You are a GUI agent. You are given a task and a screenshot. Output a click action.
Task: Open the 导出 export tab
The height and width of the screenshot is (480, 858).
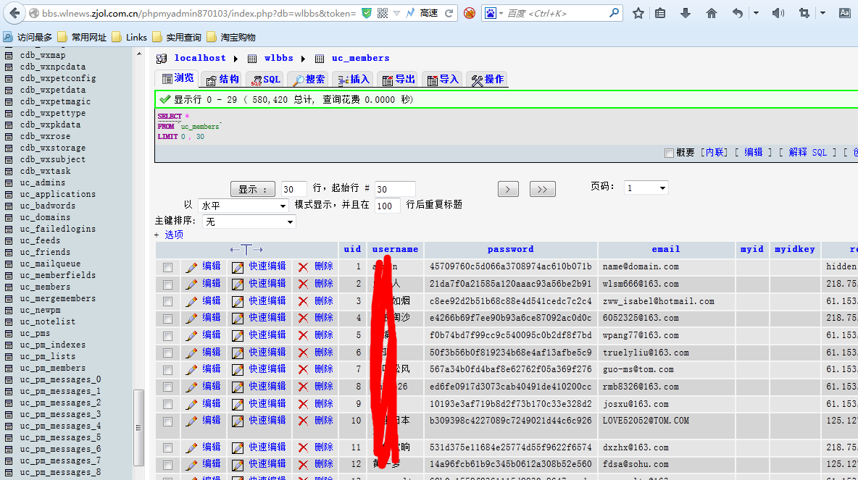[x=399, y=80]
